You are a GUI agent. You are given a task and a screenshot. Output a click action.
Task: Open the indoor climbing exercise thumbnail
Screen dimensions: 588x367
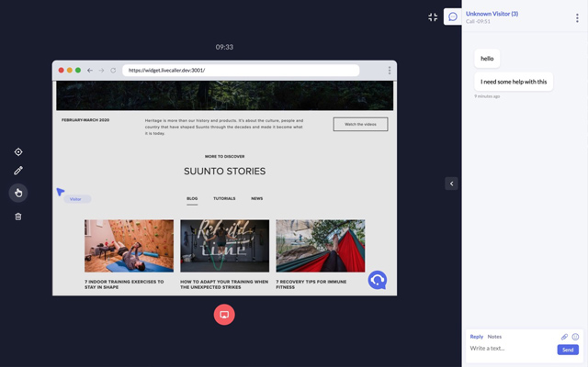pos(129,246)
